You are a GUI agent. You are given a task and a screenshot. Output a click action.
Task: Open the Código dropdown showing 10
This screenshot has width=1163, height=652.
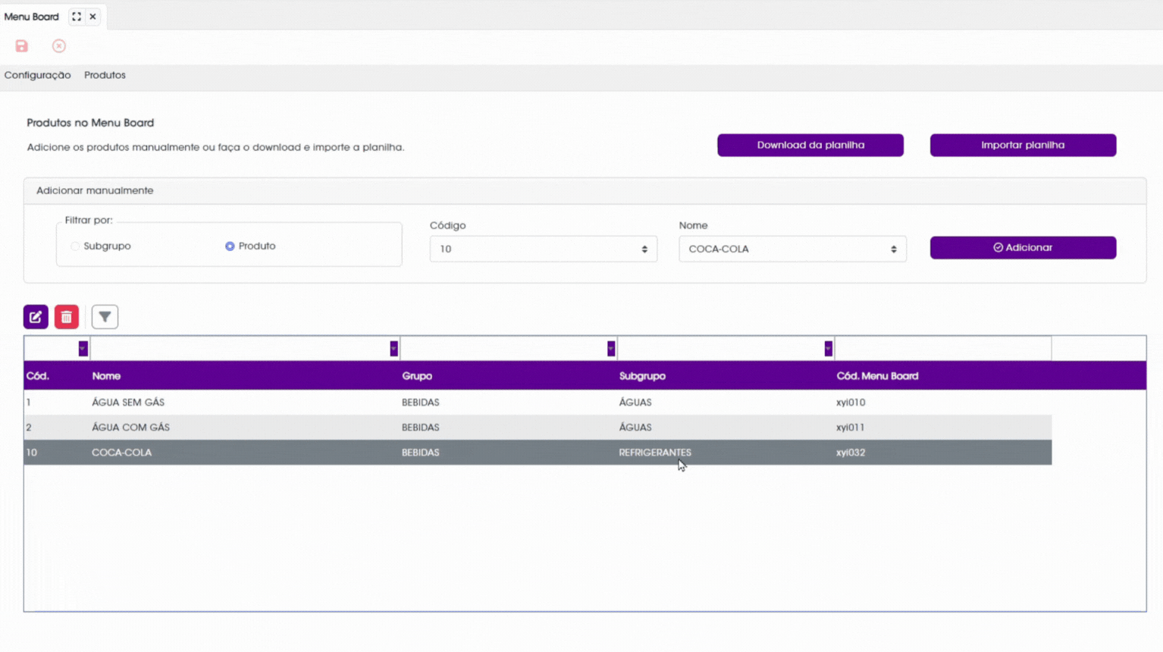543,249
